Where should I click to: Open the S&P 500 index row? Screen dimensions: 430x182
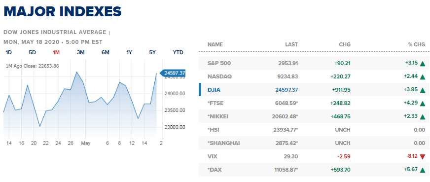coord(314,63)
